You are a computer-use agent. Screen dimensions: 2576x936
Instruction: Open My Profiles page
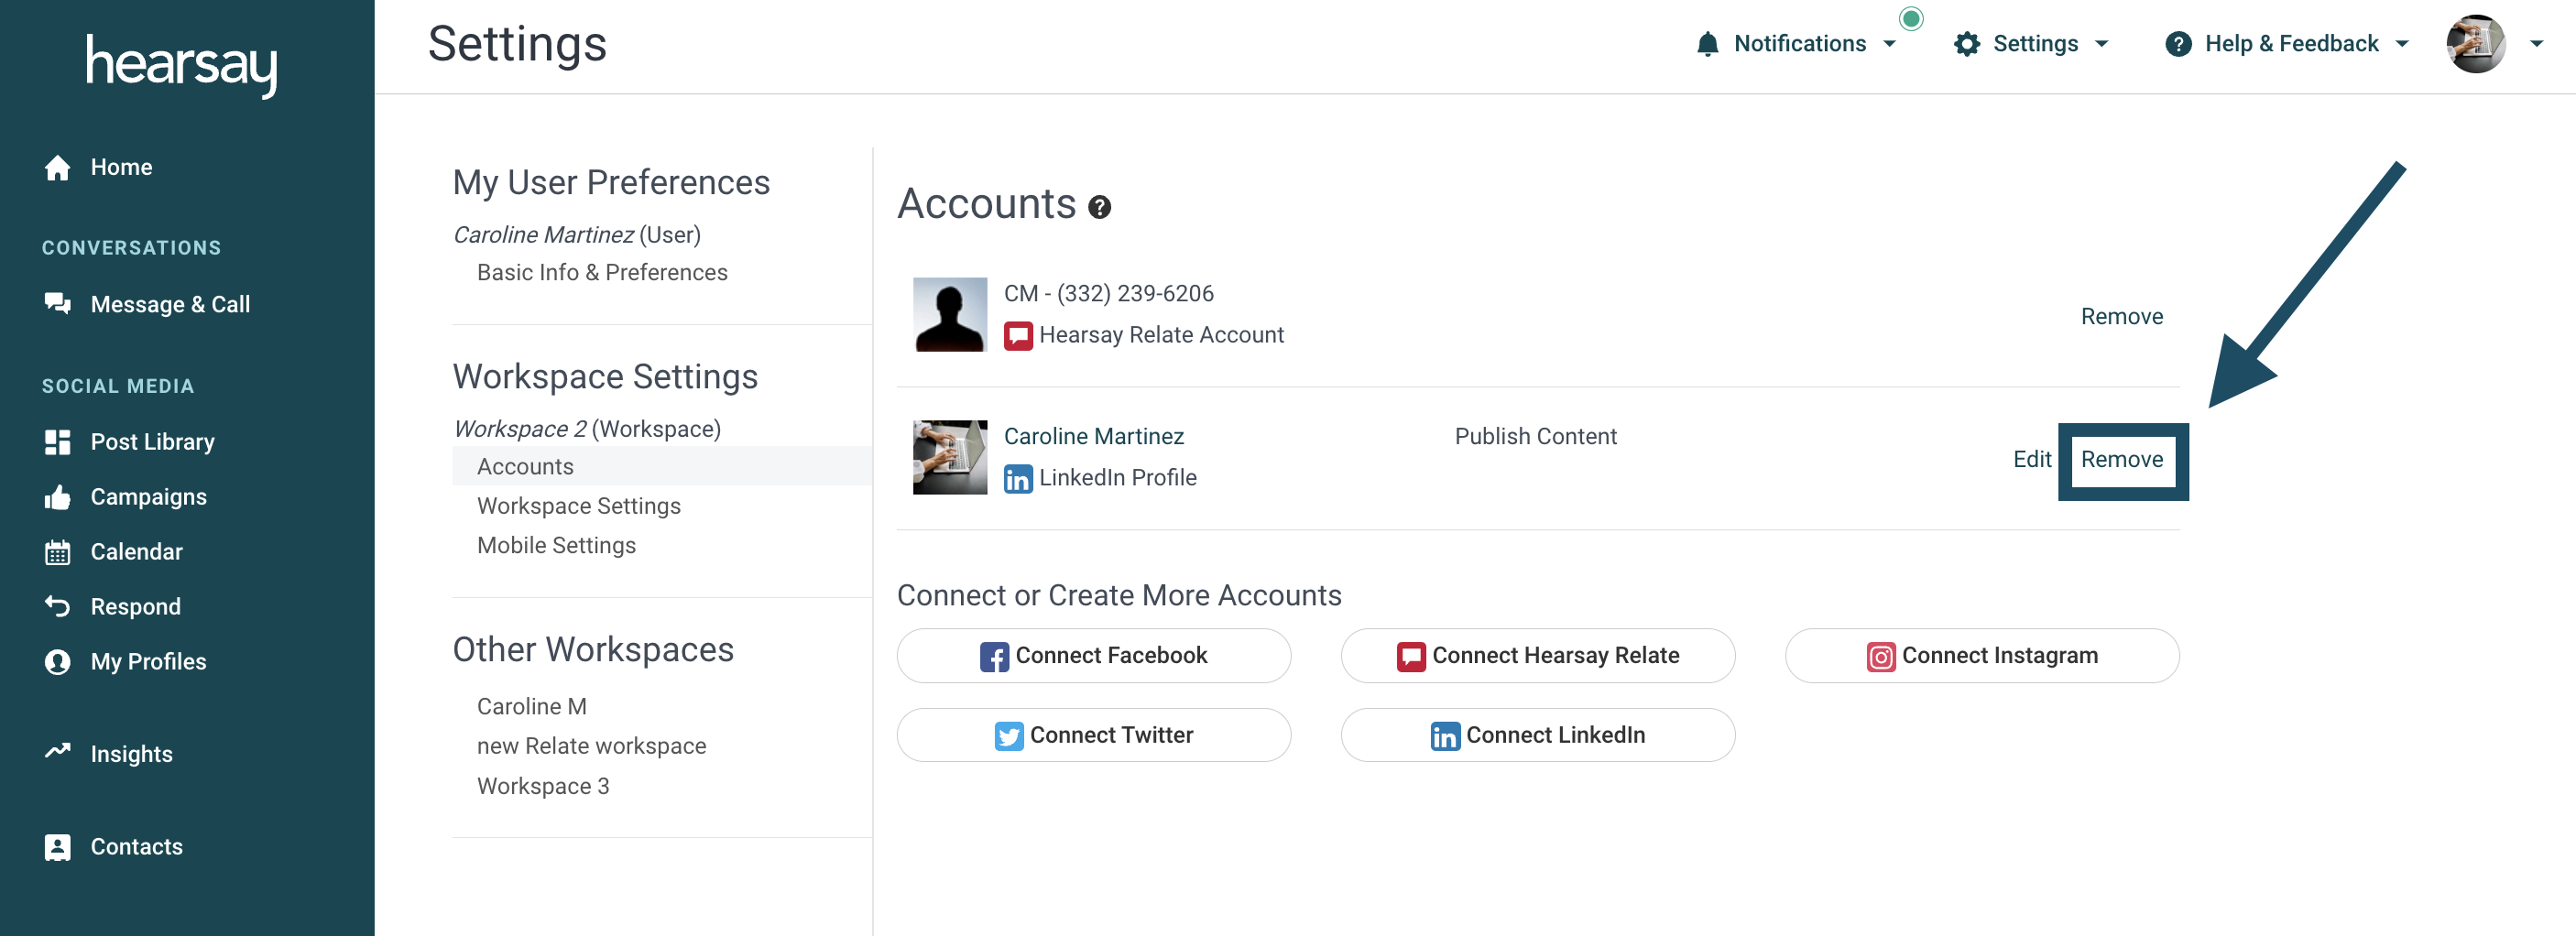coord(148,662)
